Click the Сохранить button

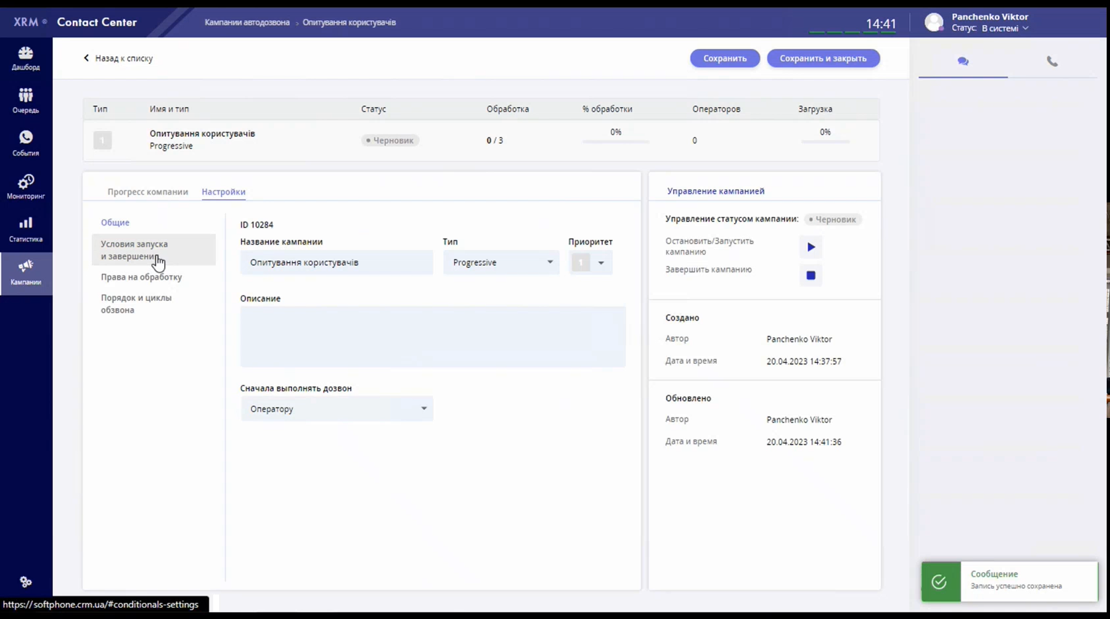(x=725, y=58)
